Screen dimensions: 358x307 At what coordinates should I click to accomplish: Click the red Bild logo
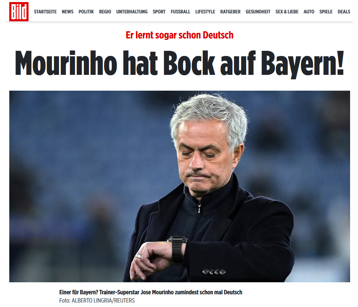click(19, 12)
